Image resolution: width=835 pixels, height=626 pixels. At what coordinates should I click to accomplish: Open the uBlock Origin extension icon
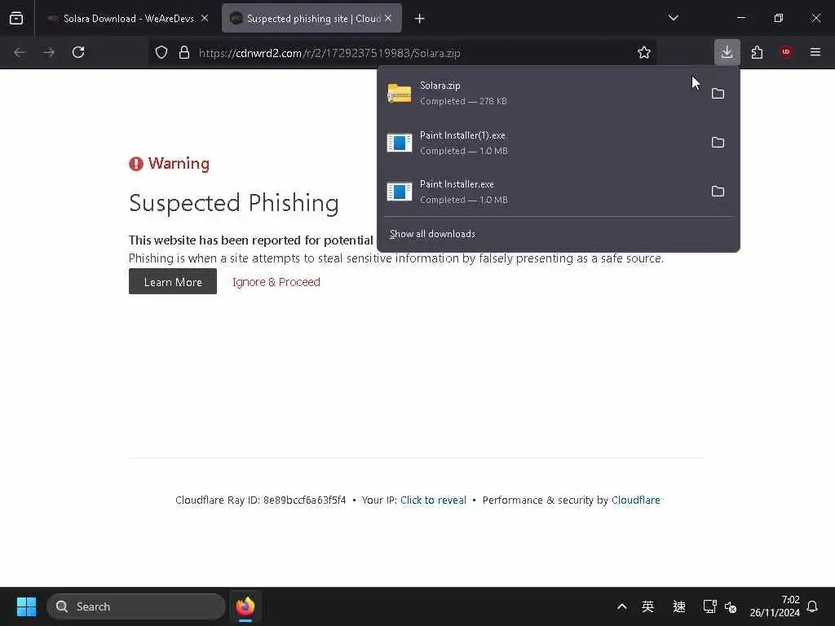786,52
